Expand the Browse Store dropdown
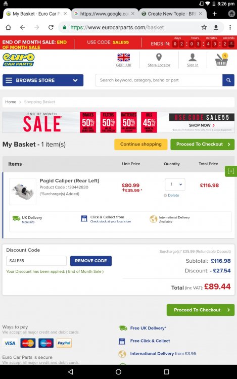The image size is (237, 379). [x=43, y=80]
